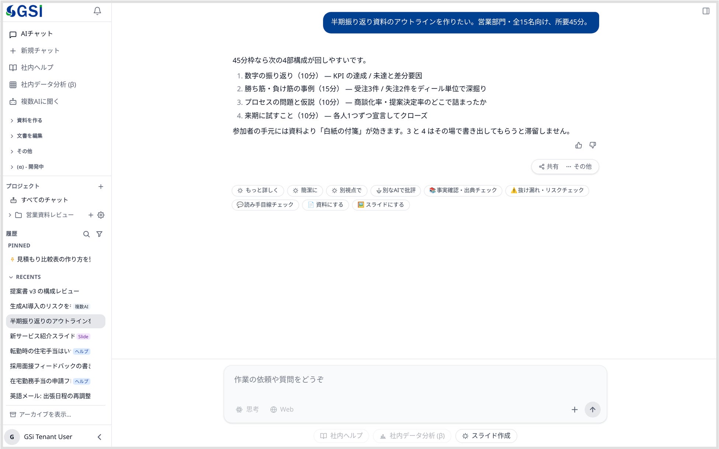Click 共有 share button
Screen dimensions: 719x449
click(x=549, y=167)
